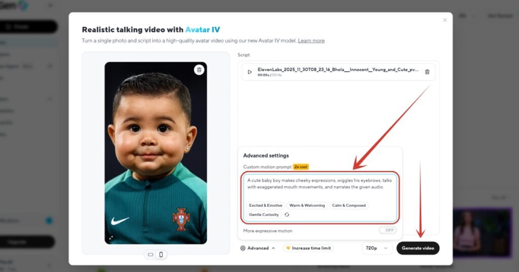Viewport: 519px width, 272px height.
Task: Select landscape orientation icon
Action: point(151,254)
